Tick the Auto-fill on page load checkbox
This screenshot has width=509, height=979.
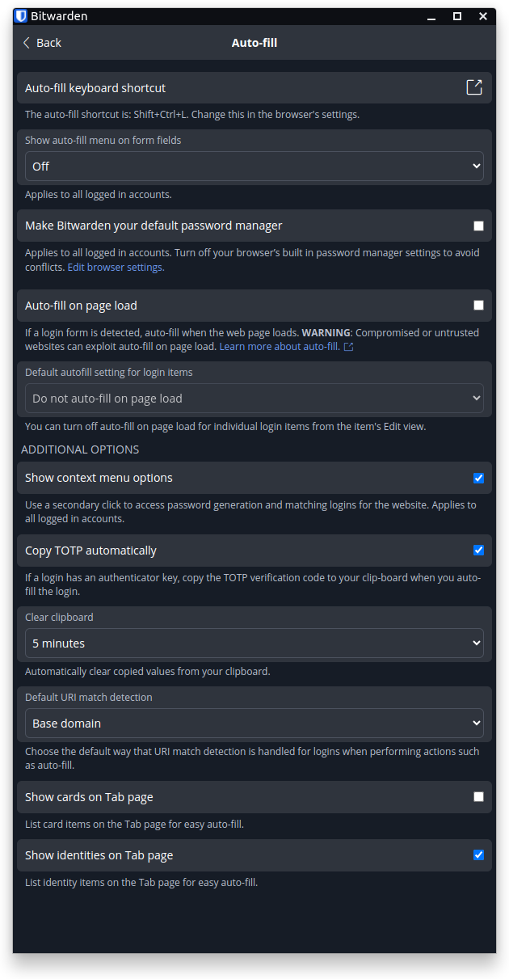click(x=479, y=306)
